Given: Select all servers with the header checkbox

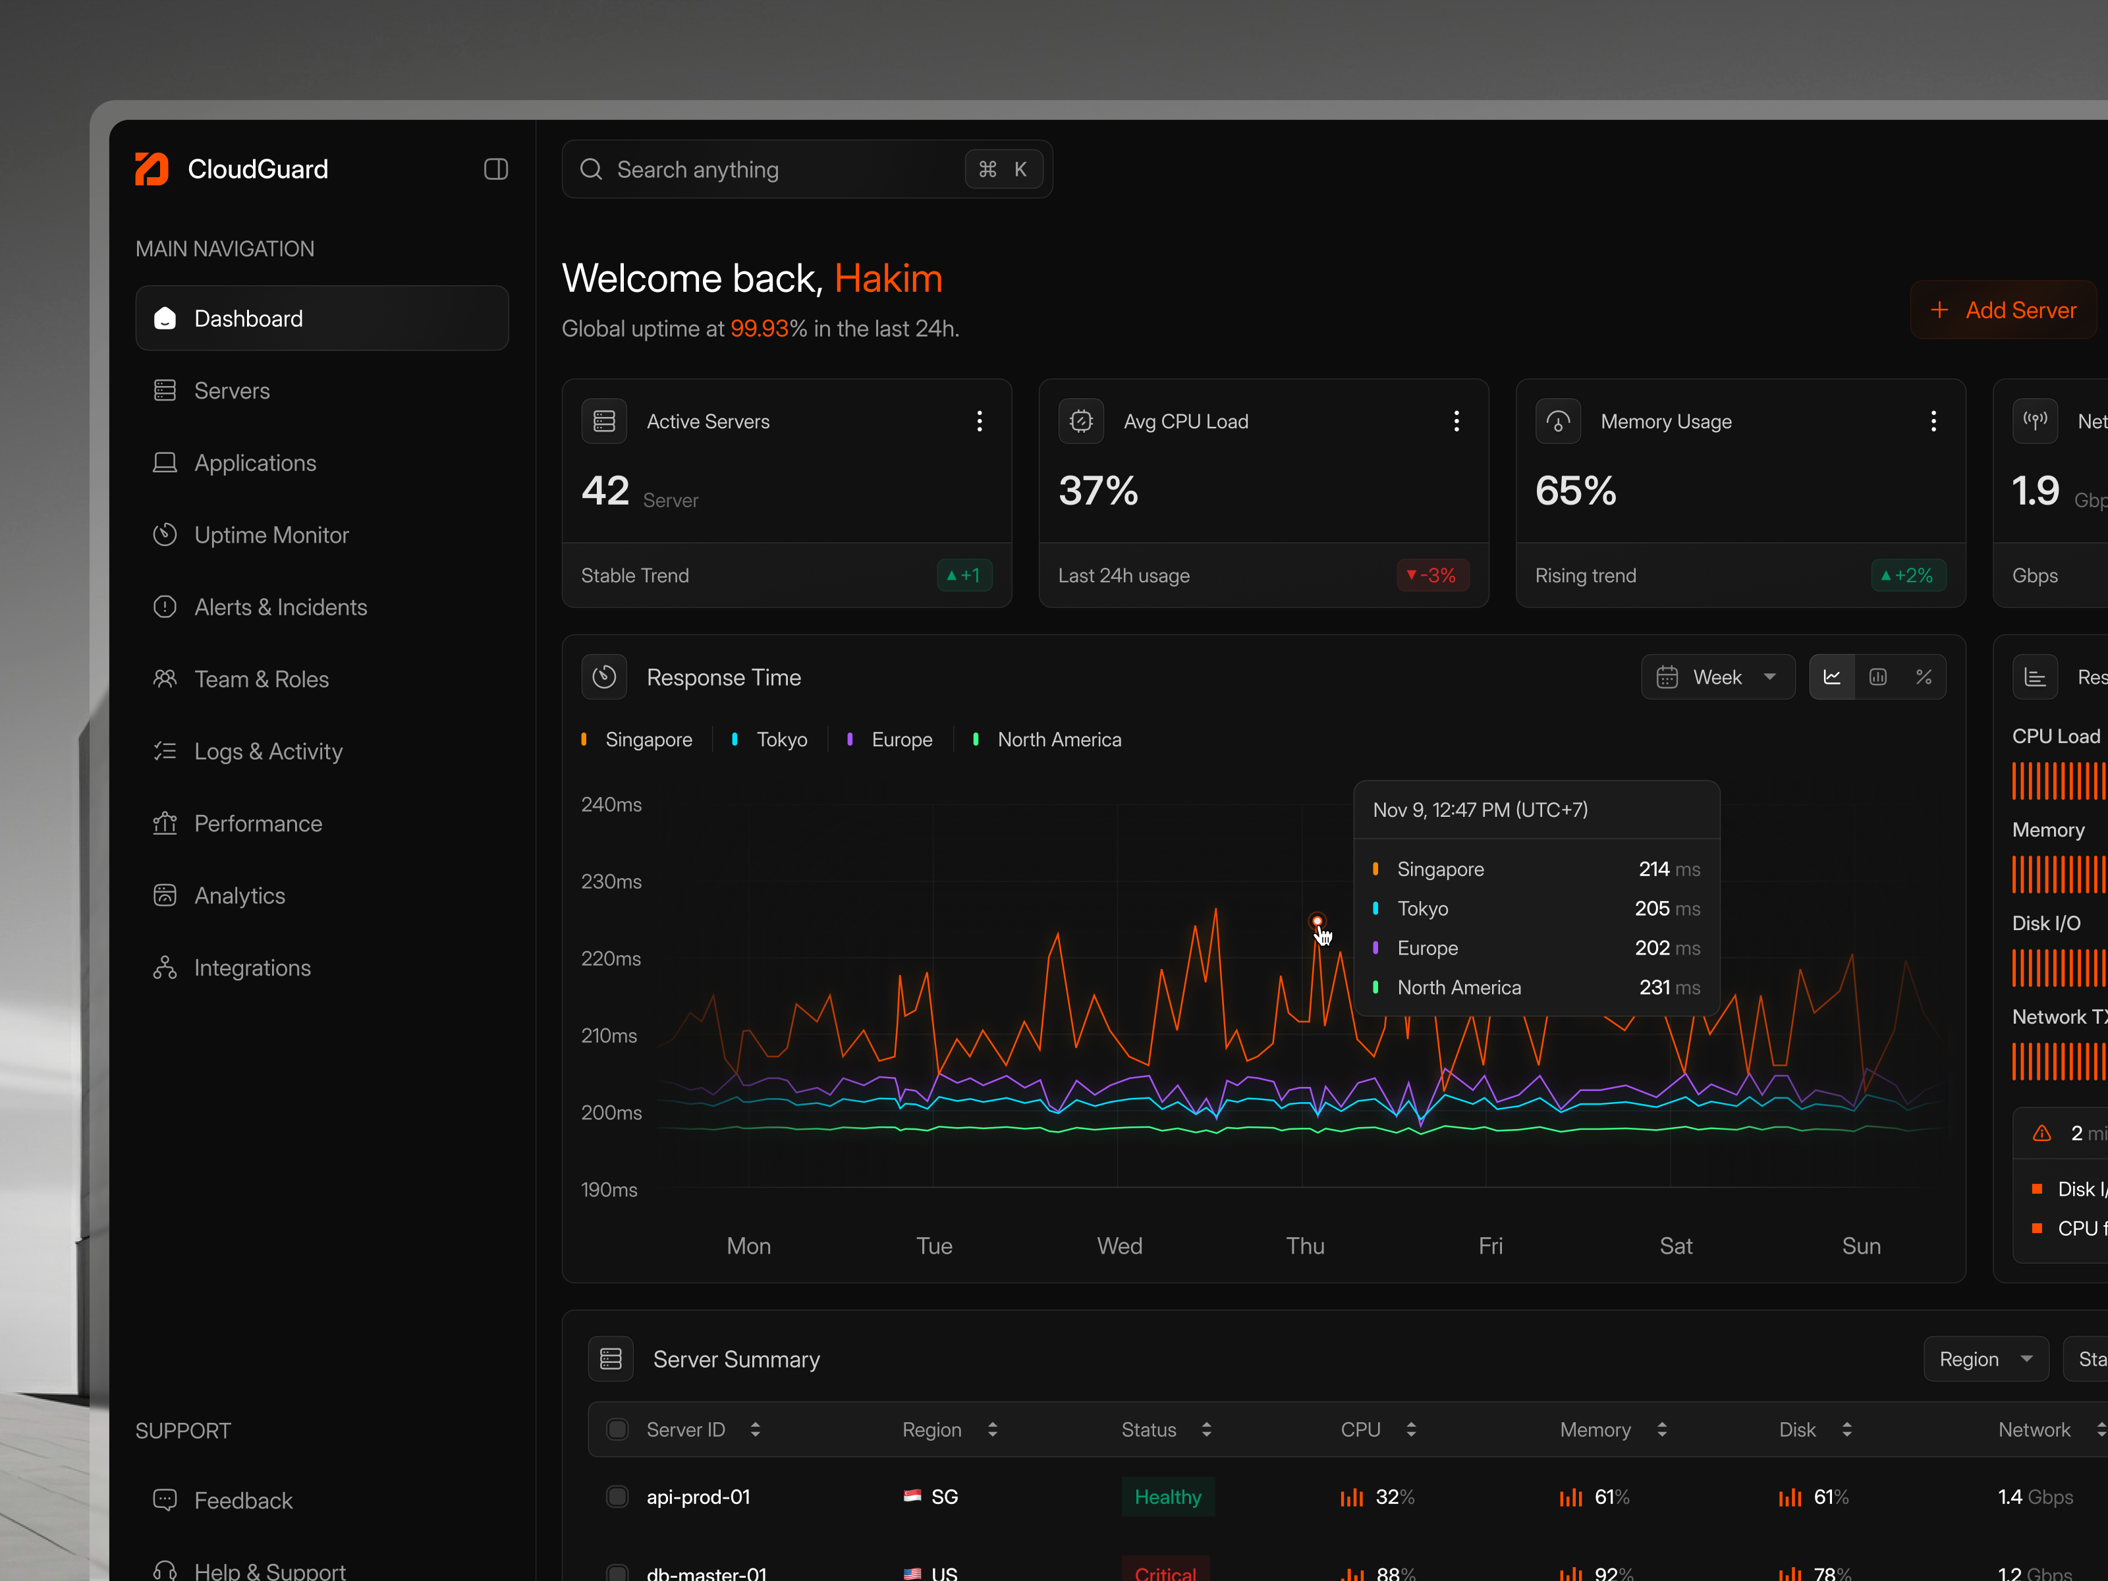Looking at the screenshot, I should [x=617, y=1429].
